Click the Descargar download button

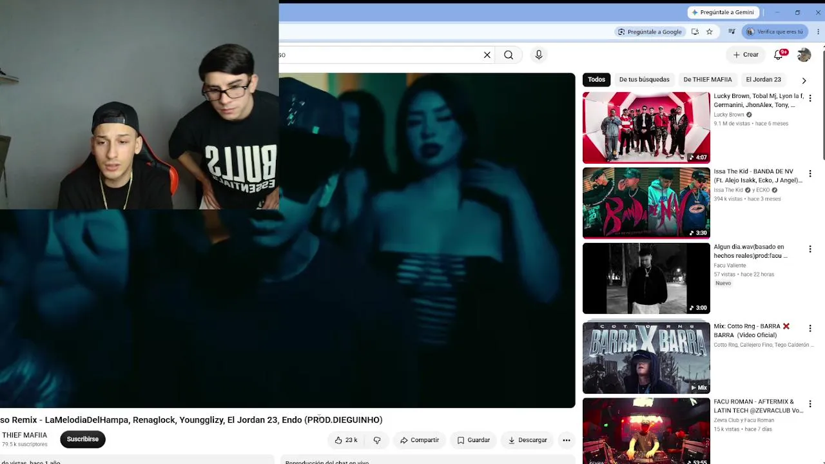click(527, 440)
